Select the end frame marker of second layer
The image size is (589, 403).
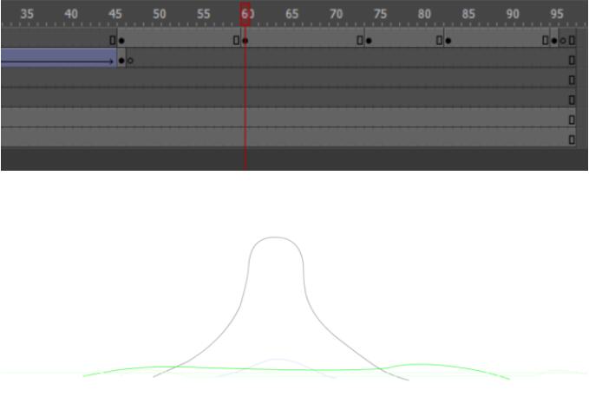572,60
